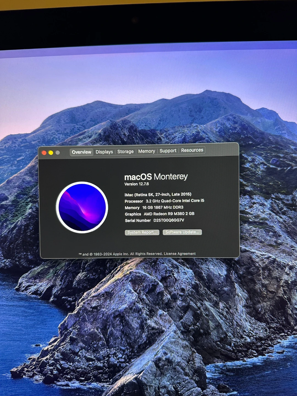Click the 16 GB 1867 MHz DDR3 value
The image size is (297, 396).
pos(163,207)
